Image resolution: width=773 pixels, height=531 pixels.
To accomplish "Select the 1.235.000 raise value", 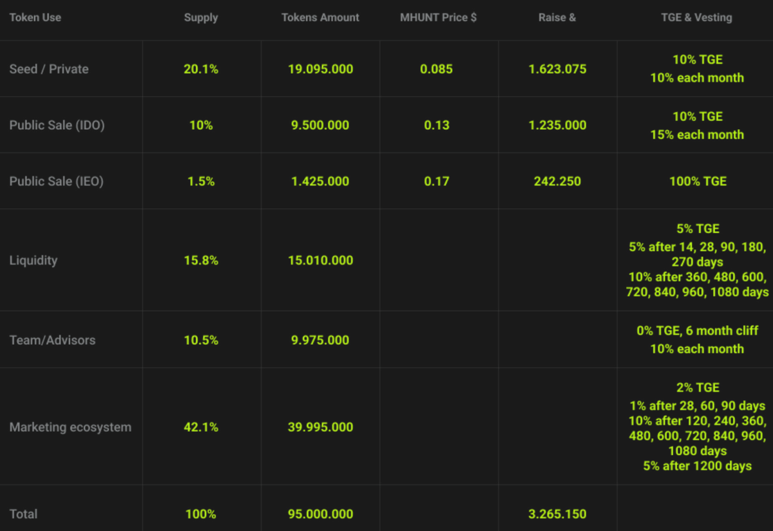I will click(557, 125).
